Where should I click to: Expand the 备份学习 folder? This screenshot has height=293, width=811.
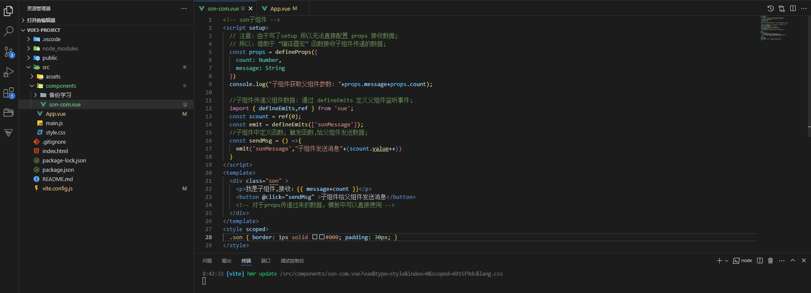(106, 95)
